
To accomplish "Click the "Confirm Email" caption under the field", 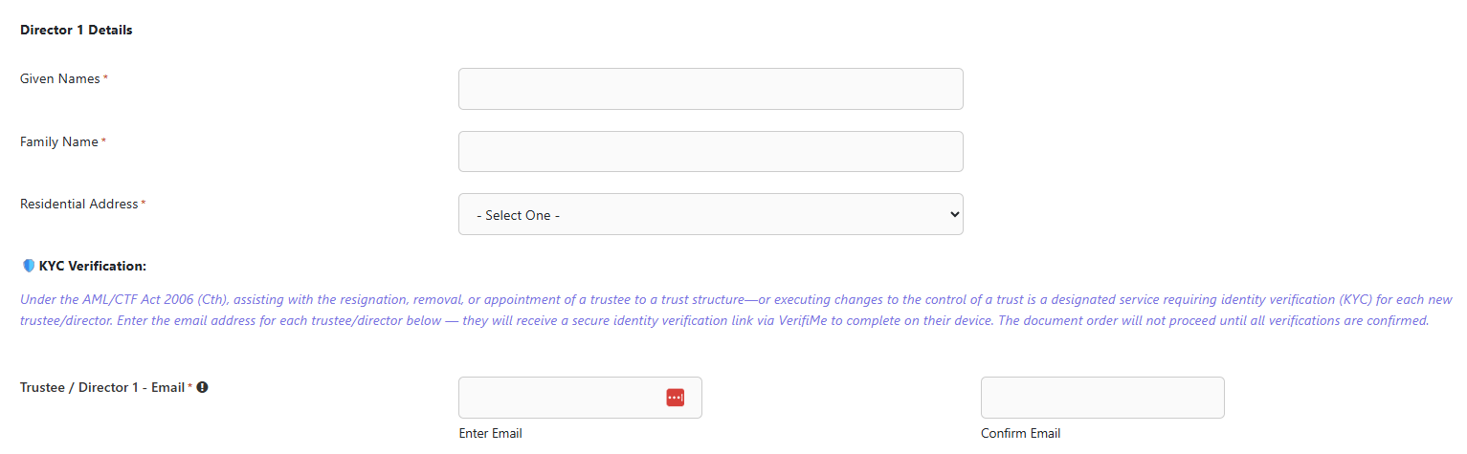I will tap(1021, 434).
